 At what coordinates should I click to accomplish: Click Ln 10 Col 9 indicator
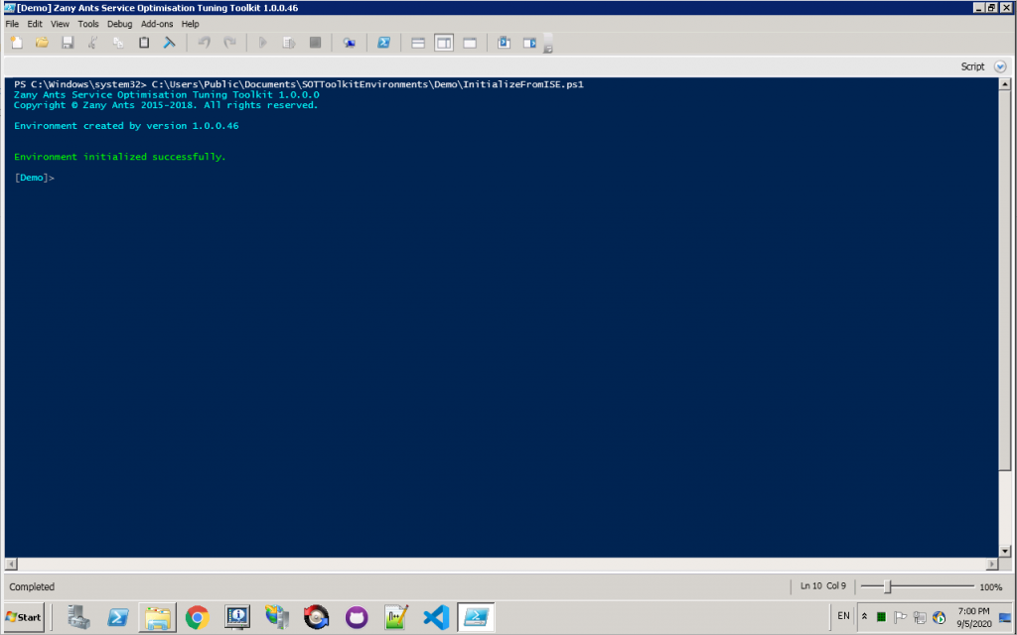click(x=823, y=585)
